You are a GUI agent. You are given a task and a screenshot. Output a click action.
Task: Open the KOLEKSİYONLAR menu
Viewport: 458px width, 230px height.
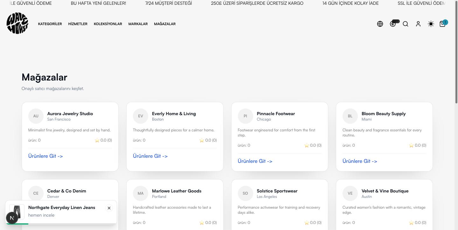click(108, 24)
